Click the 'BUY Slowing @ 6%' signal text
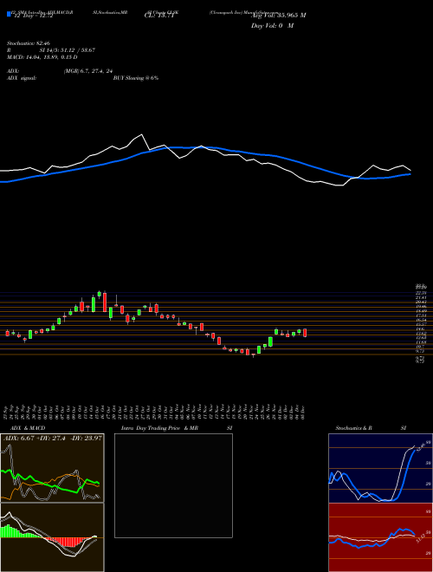This screenshot has height=572, width=433. (136, 78)
